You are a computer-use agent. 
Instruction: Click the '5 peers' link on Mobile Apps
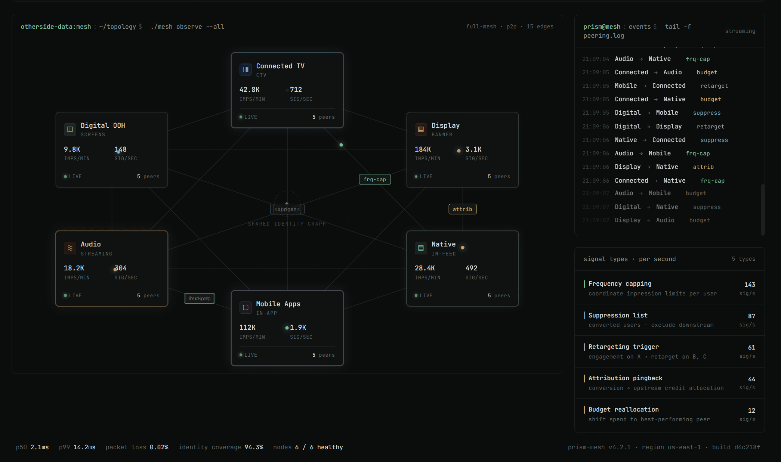point(323,355)
